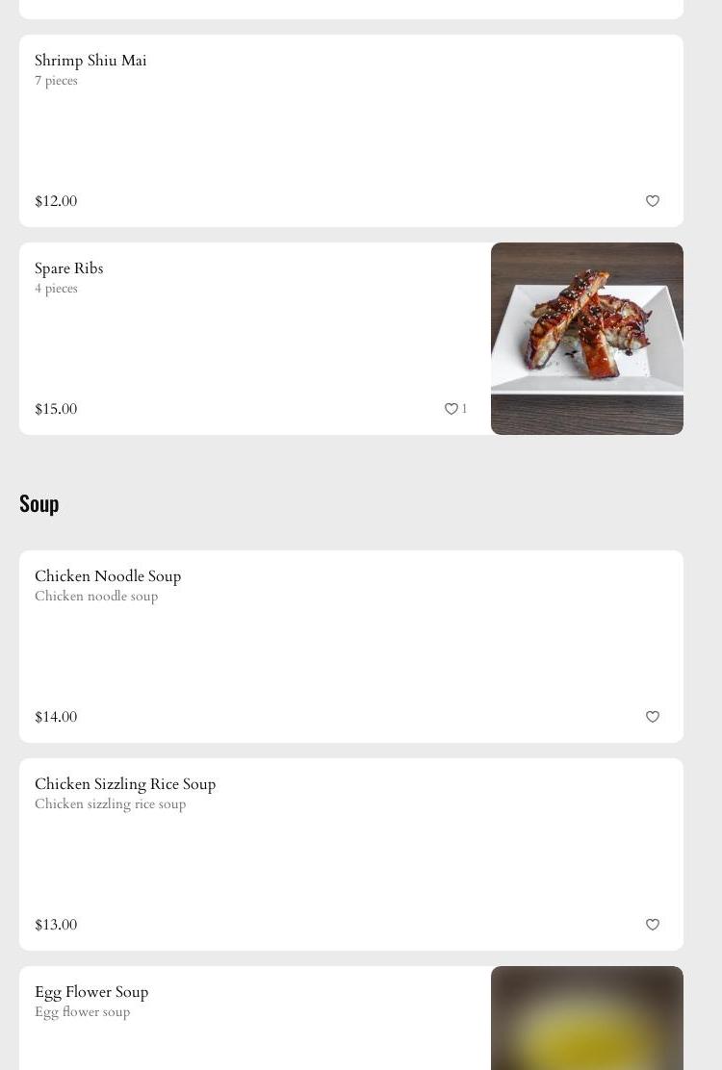Click the Chicken Noodle Soup heading

(x=108, y=576)
